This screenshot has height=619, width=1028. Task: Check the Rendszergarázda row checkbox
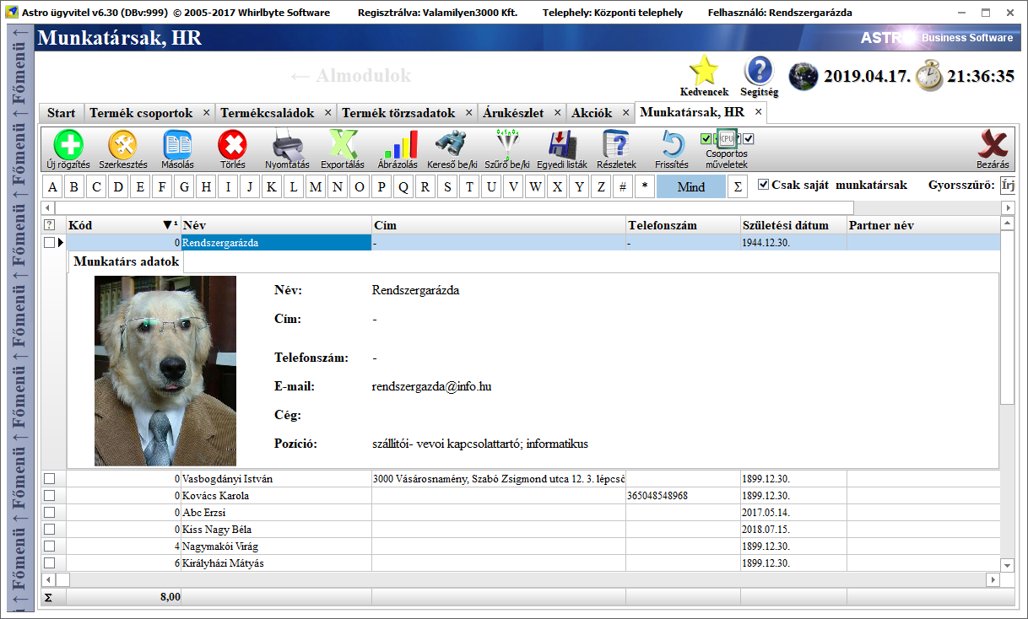pos(49,243)
